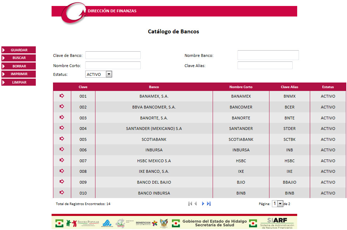Click the clave '005' cell
Image resolution: width=347 pixels, height=230 pixels.
coord(83,139)
